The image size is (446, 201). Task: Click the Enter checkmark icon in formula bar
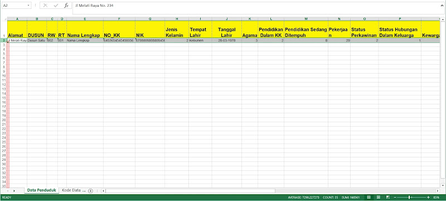pos(56,6)
